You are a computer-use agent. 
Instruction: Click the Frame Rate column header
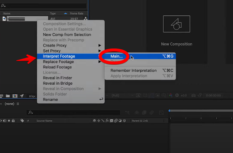coord(77,14)
